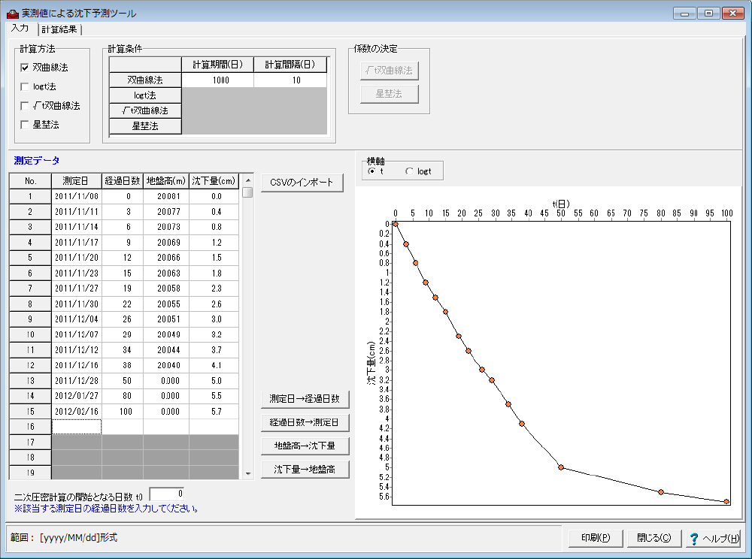This screenshot has width=752, height=559.
Task: Click scroll up arrow of data table
Action: click(248, 180)
